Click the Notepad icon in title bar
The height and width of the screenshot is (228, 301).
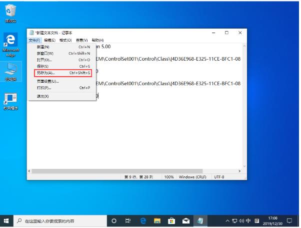pos(31,33)
